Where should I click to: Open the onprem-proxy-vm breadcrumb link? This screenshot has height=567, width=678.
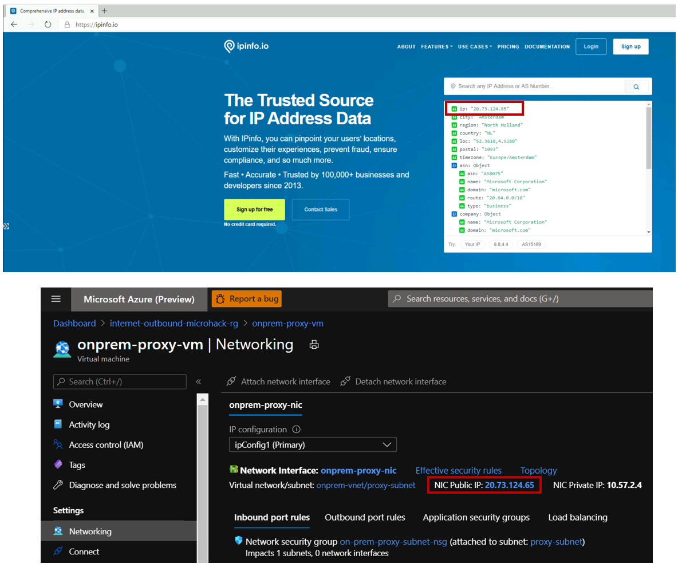pyautogui.click(x=287, y=324)
